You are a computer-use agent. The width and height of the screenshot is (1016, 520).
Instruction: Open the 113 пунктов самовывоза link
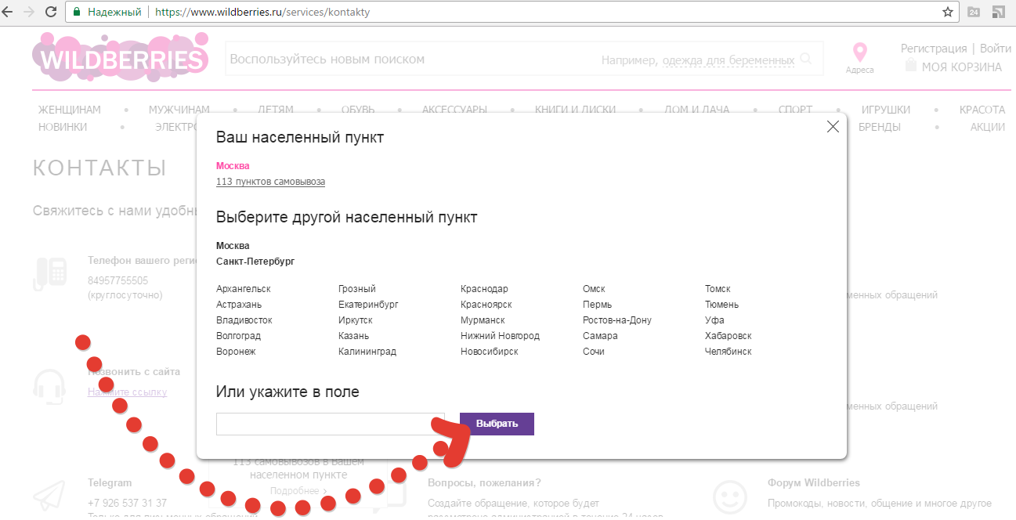coord(270,182)
